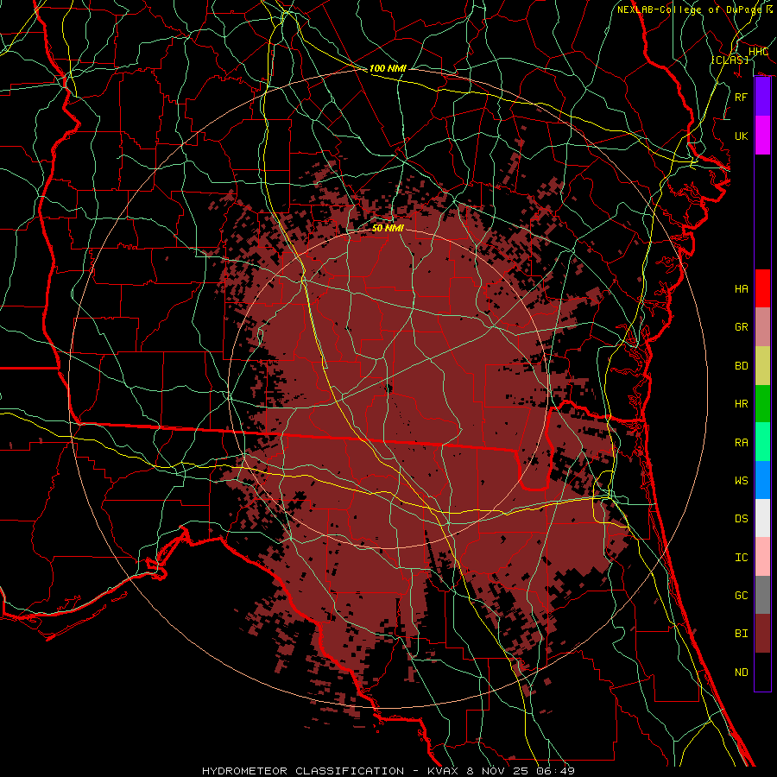777x777 pixels.
Task: Click the "50 NMI" range ring label
Action: coord(388,228)
